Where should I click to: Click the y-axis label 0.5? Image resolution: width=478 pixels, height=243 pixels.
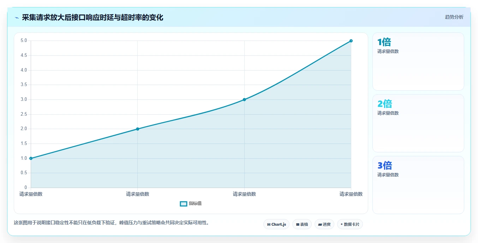[24, 173]
